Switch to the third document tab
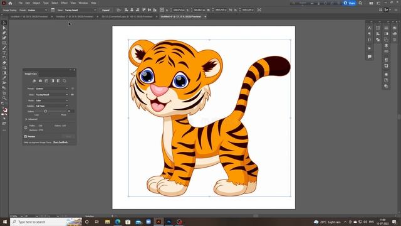 coord(127,16)
